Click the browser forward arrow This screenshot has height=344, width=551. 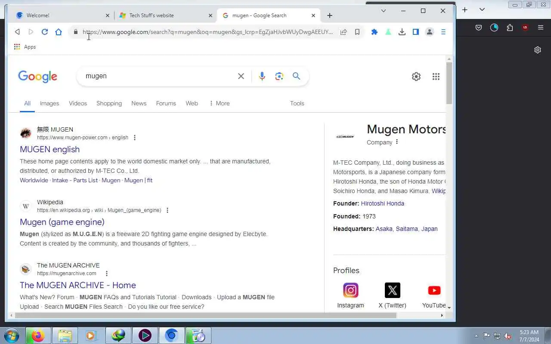coord(31,32)
